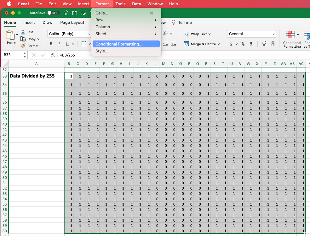Click the Select All corner triangle

5,64
